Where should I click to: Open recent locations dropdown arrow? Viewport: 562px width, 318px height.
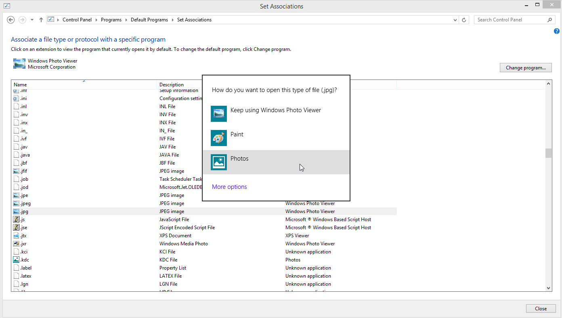32,20
